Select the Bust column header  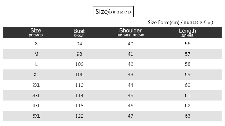coord(79,32)
